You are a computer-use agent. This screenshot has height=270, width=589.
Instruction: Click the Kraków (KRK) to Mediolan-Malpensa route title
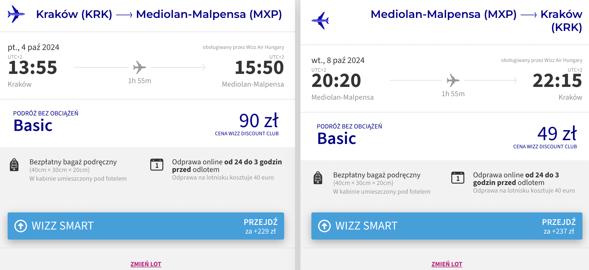159,14
